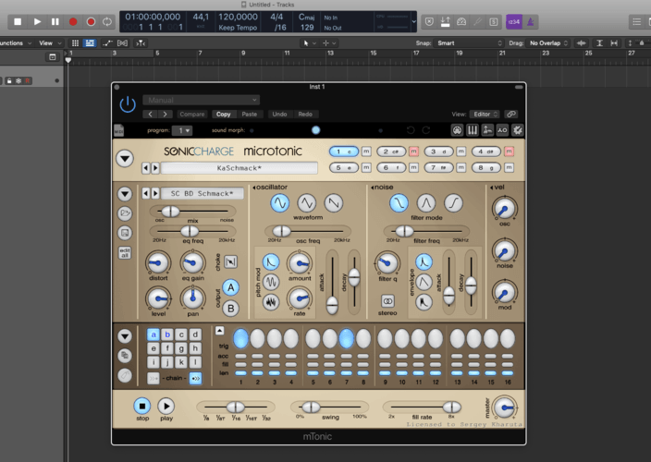Select sine pitch mod mode
Viewport: 651px width, 462px height.
point(271,282)
